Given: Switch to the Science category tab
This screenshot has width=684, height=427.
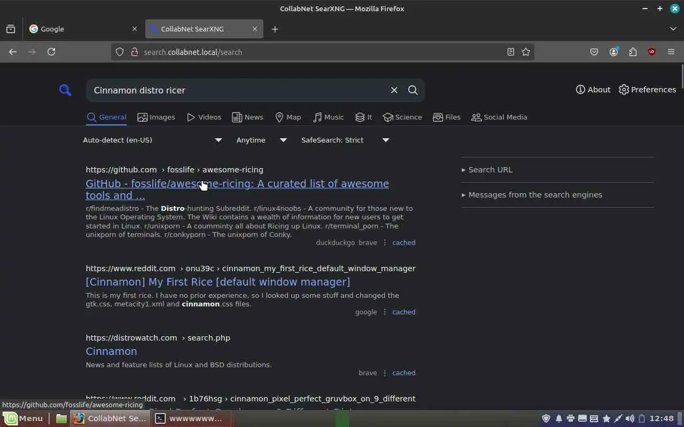Looking at the screenshot, I should tap(402, 117).
